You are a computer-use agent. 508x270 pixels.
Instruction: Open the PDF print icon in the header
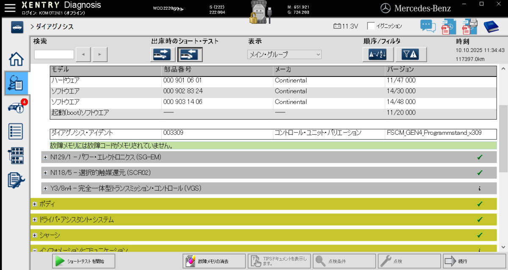click(470, 26)
